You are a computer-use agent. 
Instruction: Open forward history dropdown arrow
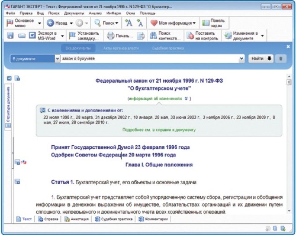86,23
